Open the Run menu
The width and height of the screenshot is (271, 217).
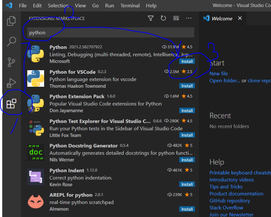point(110,6)
